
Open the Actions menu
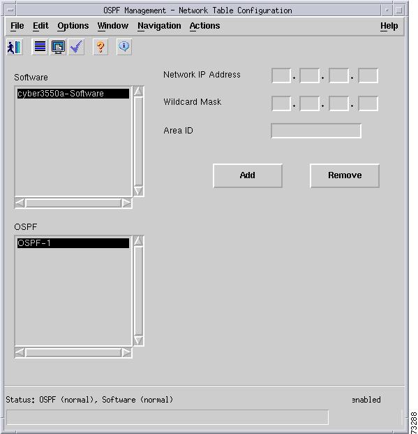(205, 26)
